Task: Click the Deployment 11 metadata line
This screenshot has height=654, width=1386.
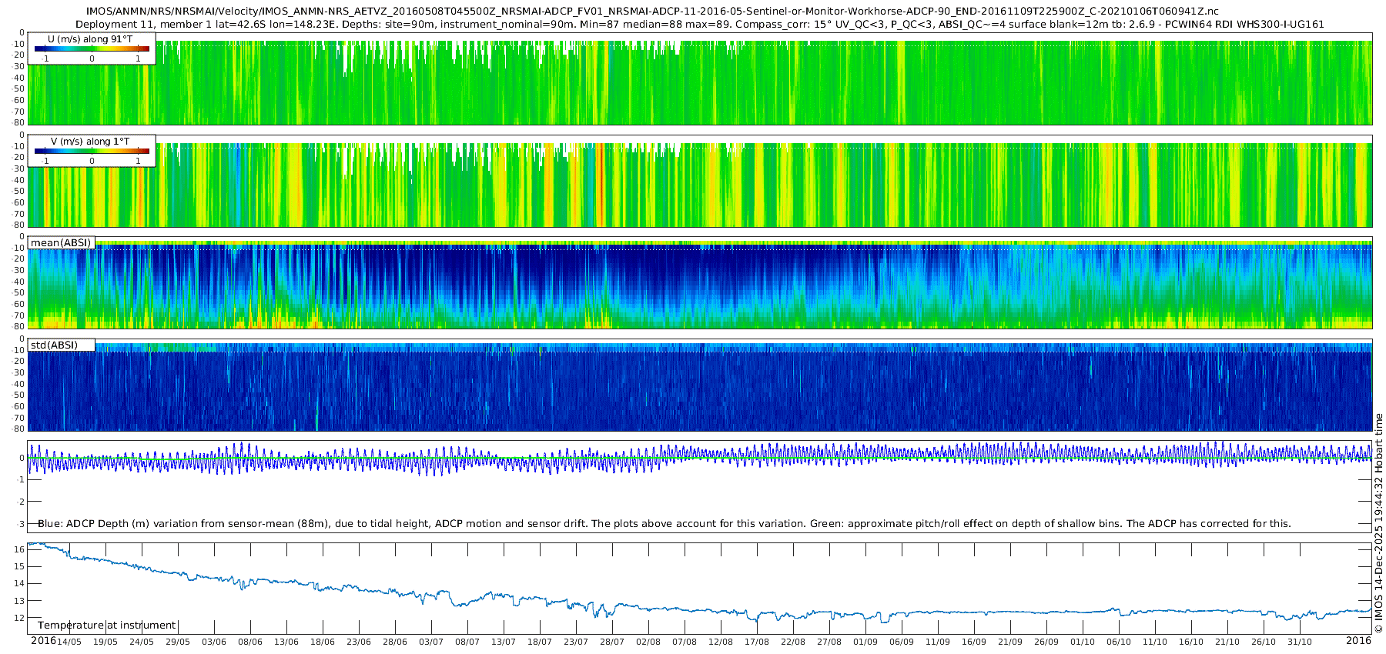Action: point(699,24)
